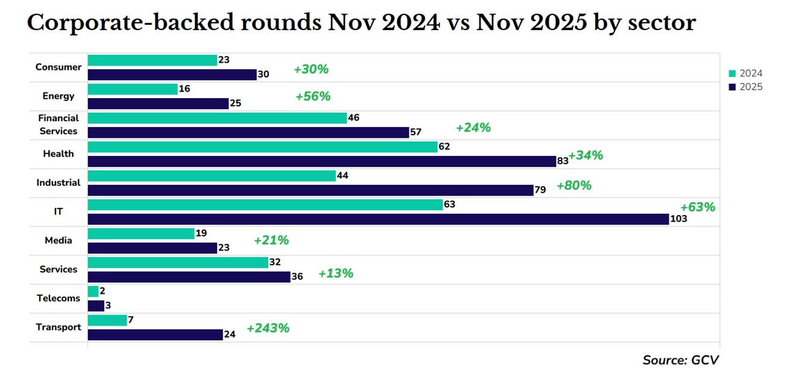Click the chart title text
Image resolution: width=796 pixels, height=389 pixels.
click(x=361, y=22)
